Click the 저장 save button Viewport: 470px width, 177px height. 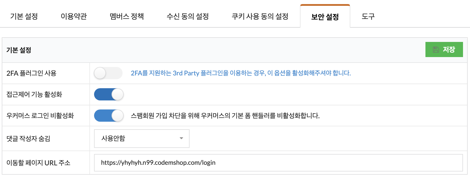(444, 49)
